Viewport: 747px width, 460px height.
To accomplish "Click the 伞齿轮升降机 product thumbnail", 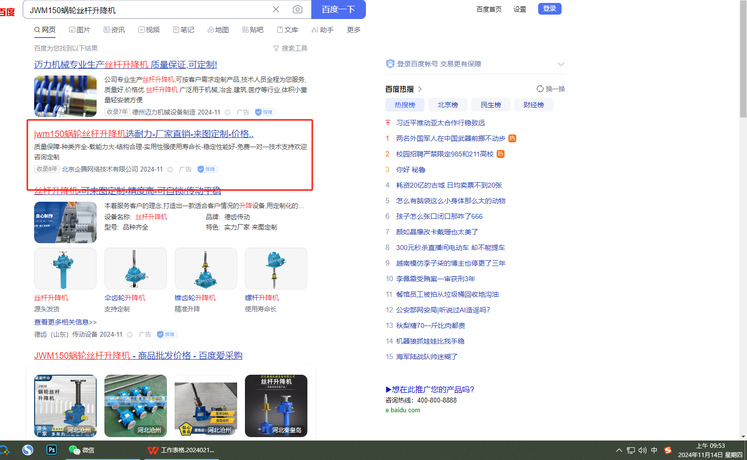I will (x=136, y=268).
